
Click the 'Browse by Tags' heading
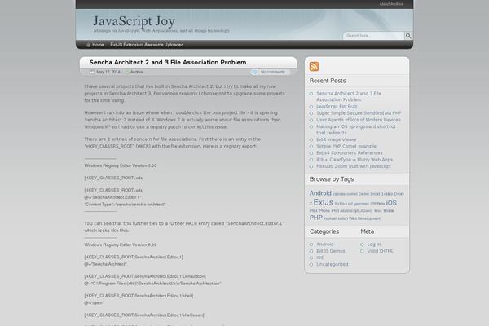(x=332, y=179)
